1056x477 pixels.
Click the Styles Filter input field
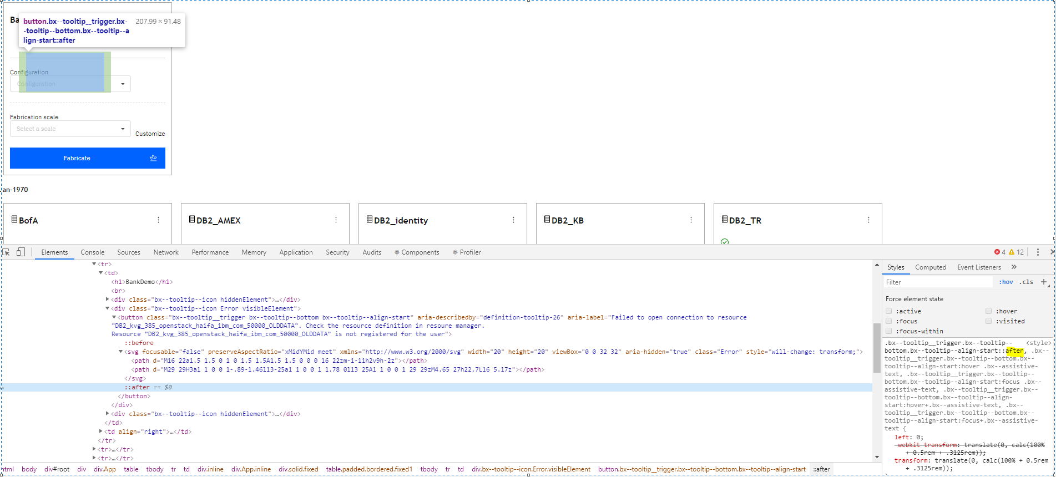coord(938,282)
